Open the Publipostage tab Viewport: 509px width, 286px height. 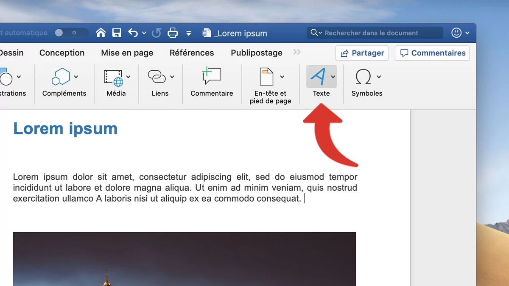click(x=257, y=53)
